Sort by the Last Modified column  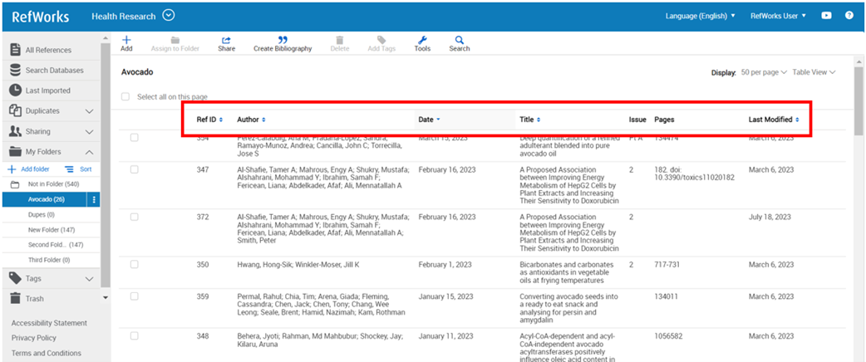tap(774, 120)
